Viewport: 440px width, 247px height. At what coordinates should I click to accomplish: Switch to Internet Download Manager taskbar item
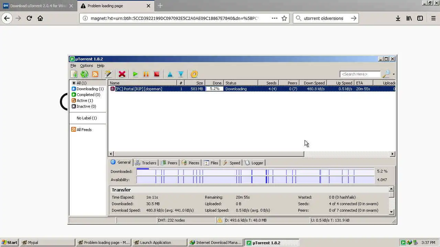pos(215,243)
